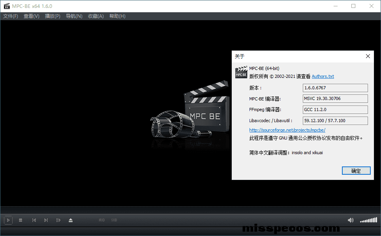The width and height of the screenshot is (381, 236).
Task: Skip to the next file
Action: click(x=46, y=220)
